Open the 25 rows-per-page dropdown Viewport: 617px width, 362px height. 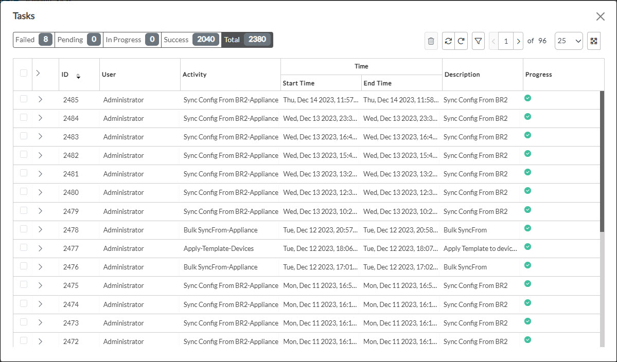click(x=569, y=41)
